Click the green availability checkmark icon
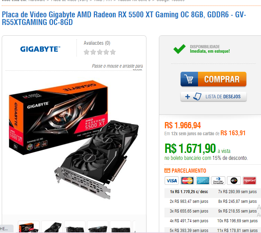The image size is (261, 233). [x=179, y=49]
